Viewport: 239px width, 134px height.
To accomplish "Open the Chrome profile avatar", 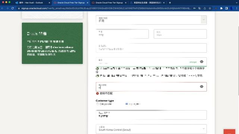I will [232, 8].
